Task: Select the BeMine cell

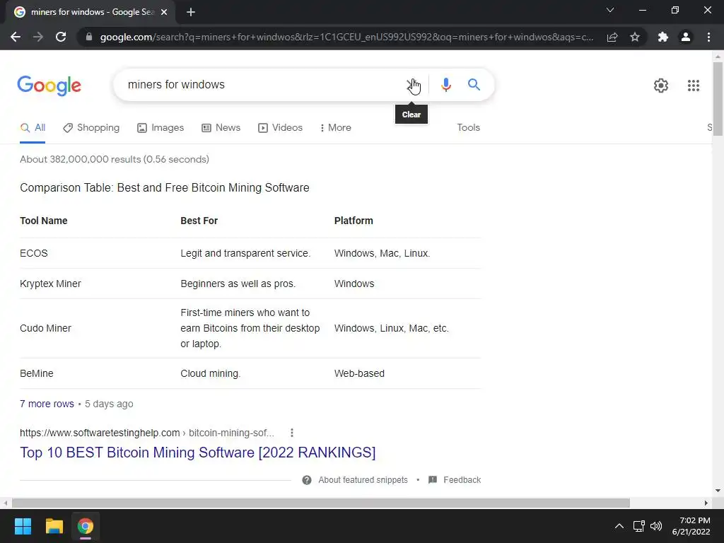Action: [37, 373]
